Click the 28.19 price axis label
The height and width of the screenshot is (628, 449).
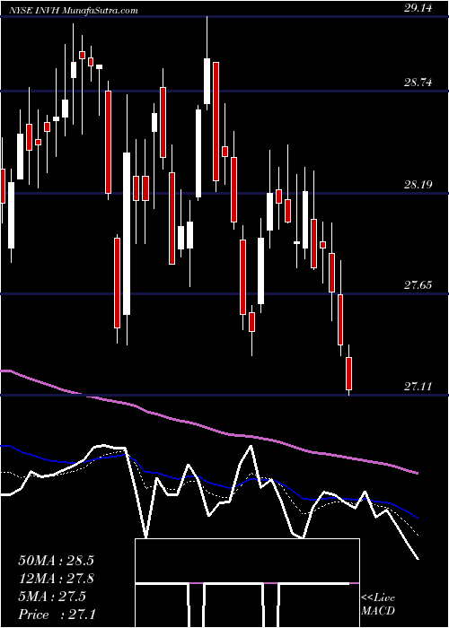click(x=418, y=185)
